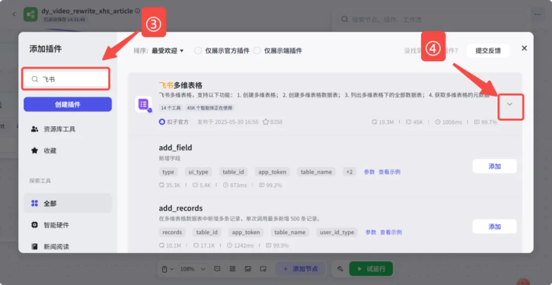
Task: Select the 智能硬件 category
Action: 67,225
